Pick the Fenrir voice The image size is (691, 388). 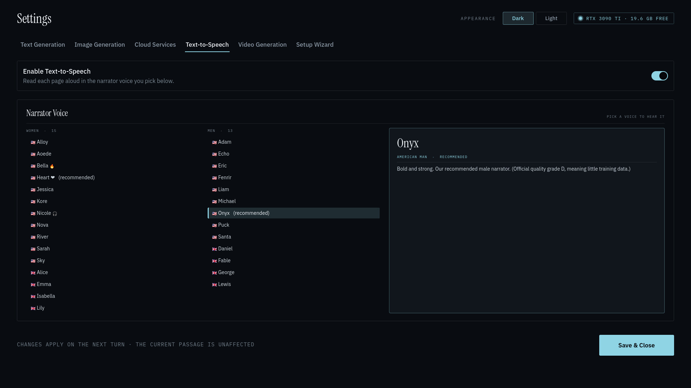tap(294, 177)
